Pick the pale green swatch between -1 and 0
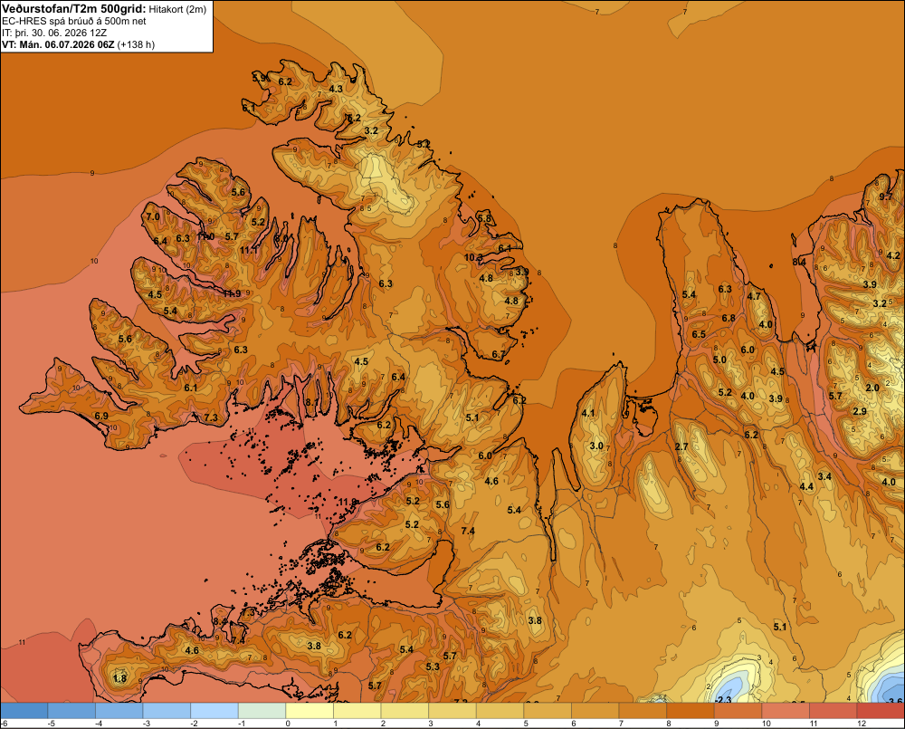This screenshot has width=905, height=729. [x=262, y=711]
